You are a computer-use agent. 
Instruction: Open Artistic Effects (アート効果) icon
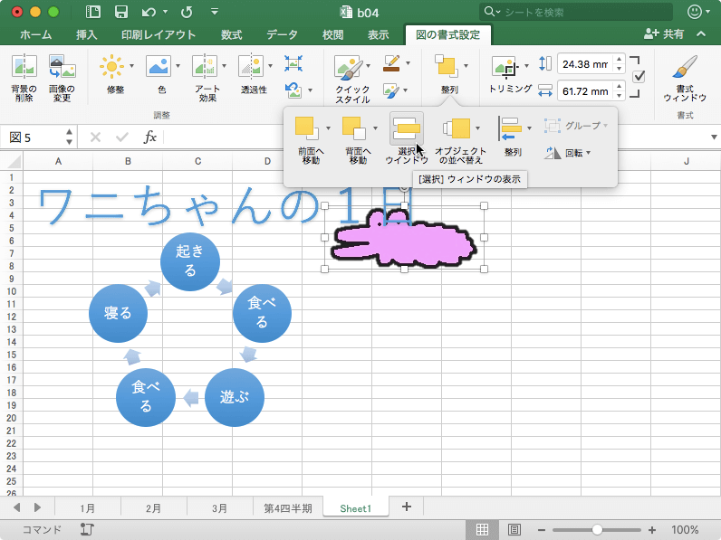pos(205,66)
